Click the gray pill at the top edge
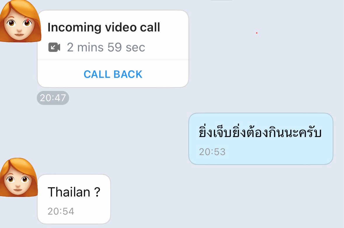The width and height of the screenshot is (344, 228). pos(221,0)
